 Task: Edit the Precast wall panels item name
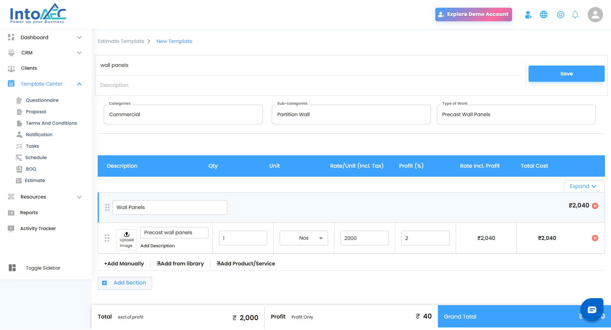pos(174,233)
